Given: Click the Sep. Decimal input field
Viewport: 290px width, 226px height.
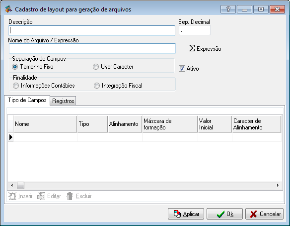Looking at the screenshot, I should 195,30.
